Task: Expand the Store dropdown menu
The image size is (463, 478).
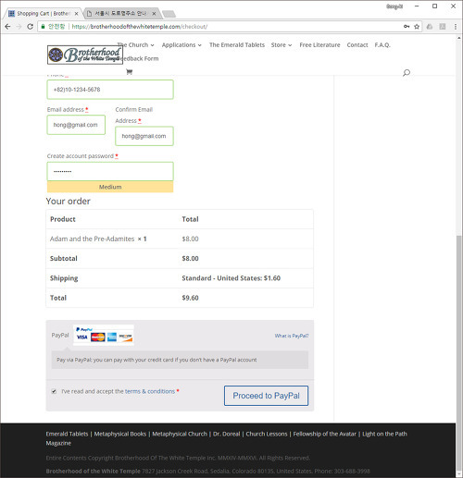Action: [282, 45]
